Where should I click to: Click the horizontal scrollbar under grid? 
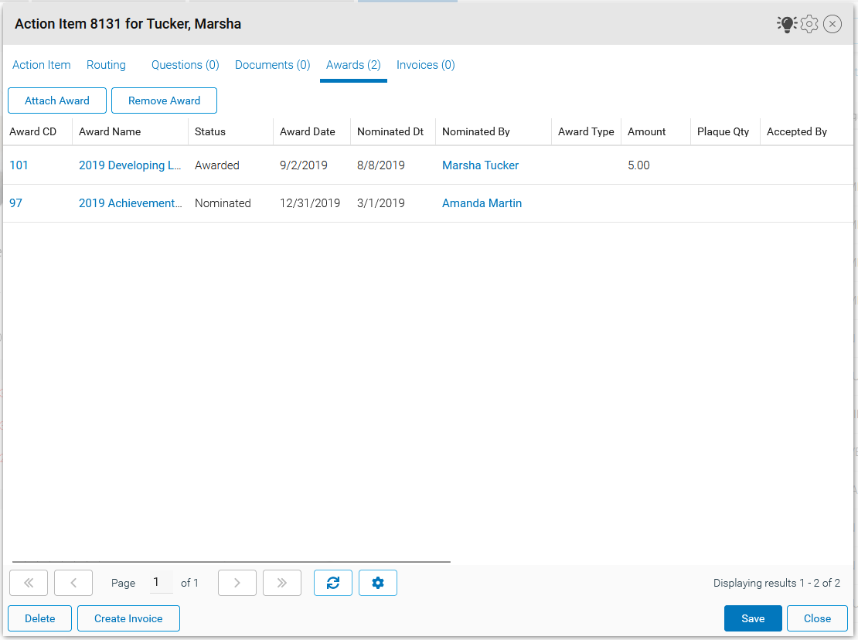[x=231, y=561]
